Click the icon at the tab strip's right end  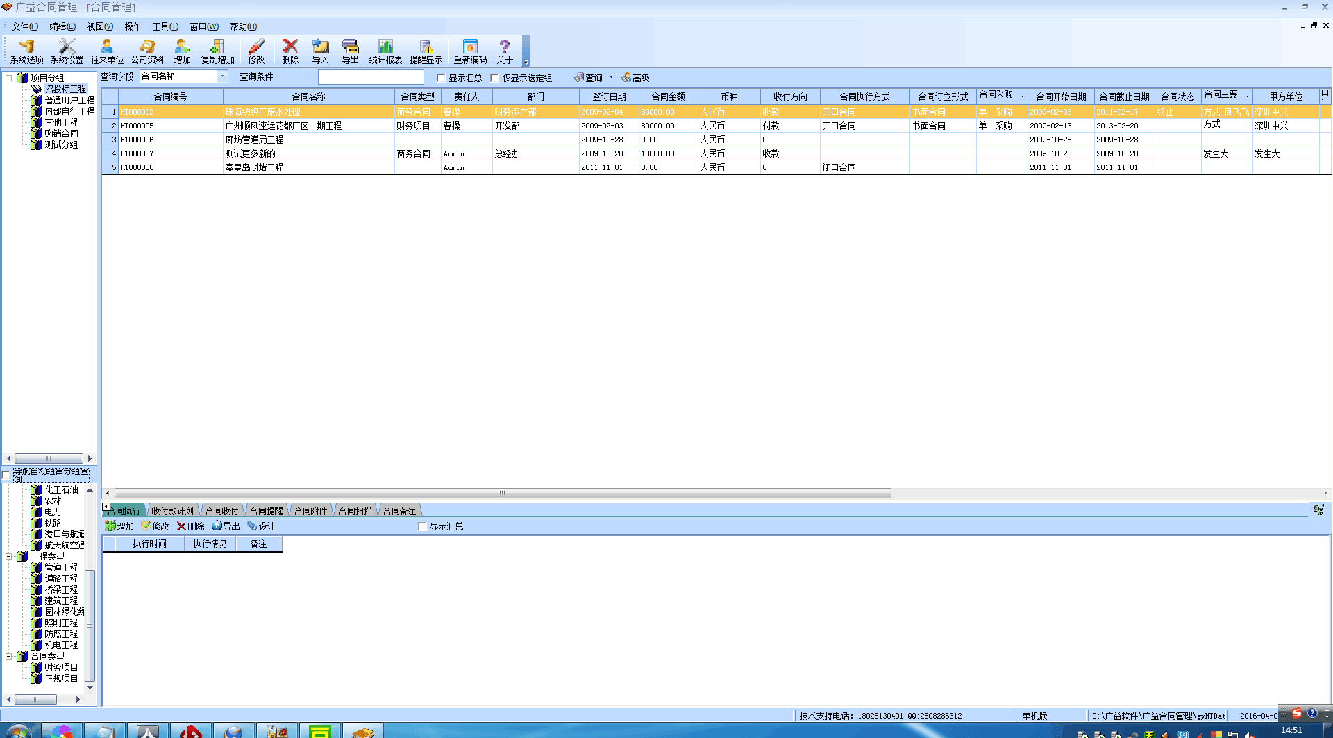(x=1319, y=510)
